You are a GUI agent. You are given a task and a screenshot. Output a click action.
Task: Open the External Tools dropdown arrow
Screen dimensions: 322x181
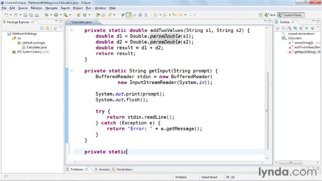[70, 15]
